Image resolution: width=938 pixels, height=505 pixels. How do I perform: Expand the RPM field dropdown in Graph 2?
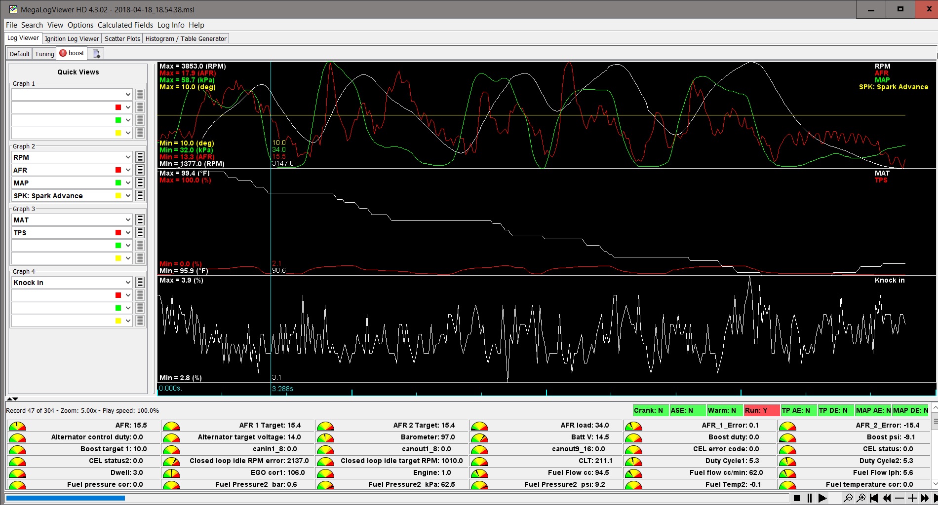coord(128,157)
